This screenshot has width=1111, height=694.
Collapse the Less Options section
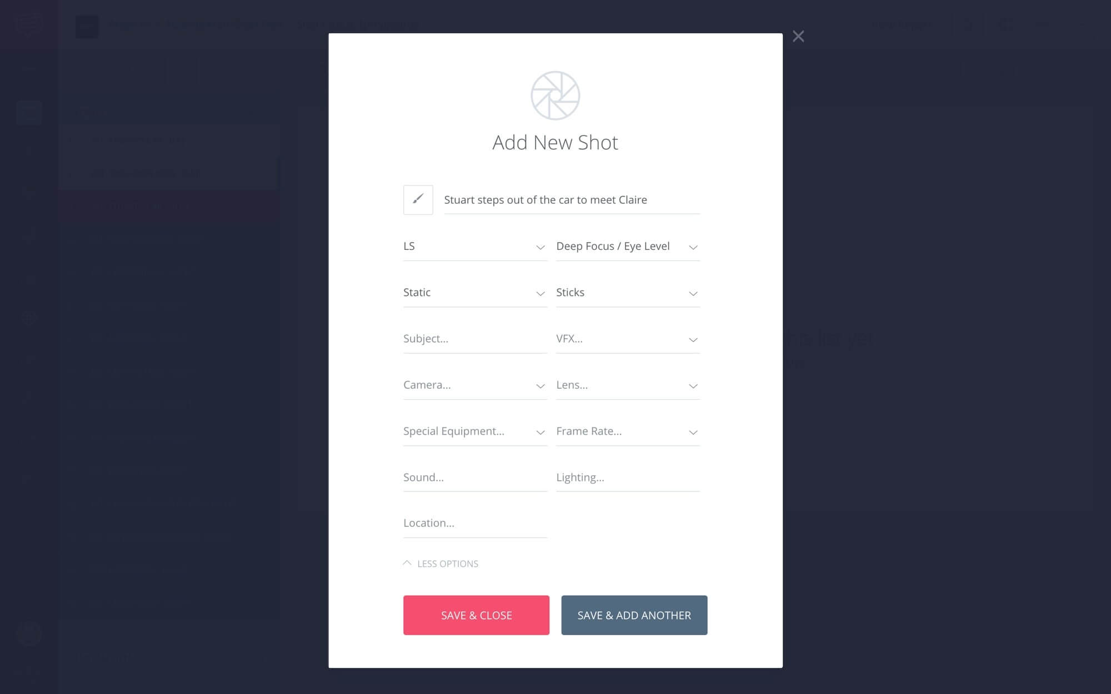[441, 564]
